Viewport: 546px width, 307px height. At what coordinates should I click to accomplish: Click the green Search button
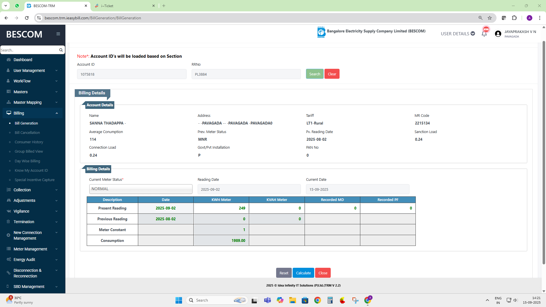[x=315, y=74]
